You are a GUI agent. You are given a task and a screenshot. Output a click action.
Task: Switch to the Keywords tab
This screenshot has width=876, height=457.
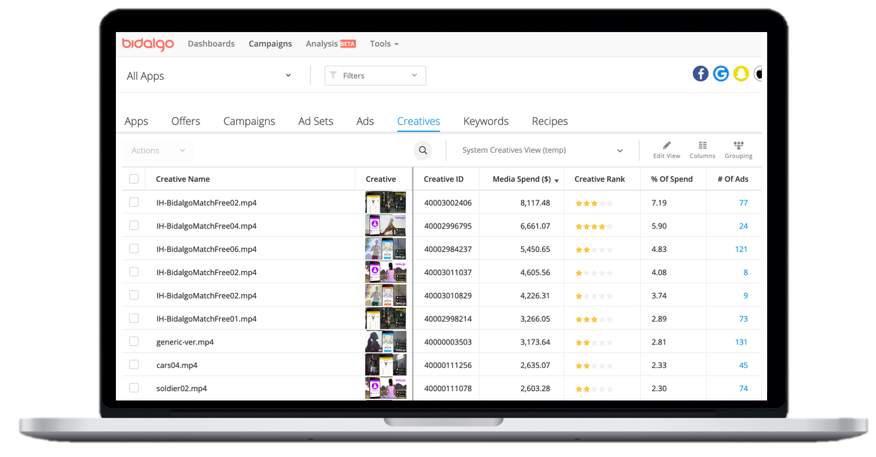click(x=487, y=121)
